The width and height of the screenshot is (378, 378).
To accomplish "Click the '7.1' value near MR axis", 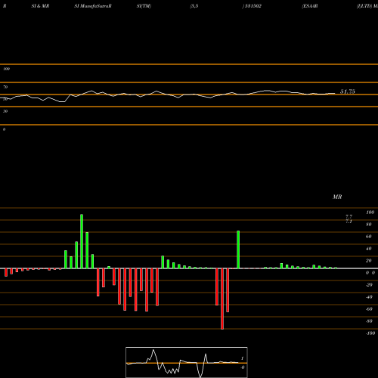I will 349,222.
